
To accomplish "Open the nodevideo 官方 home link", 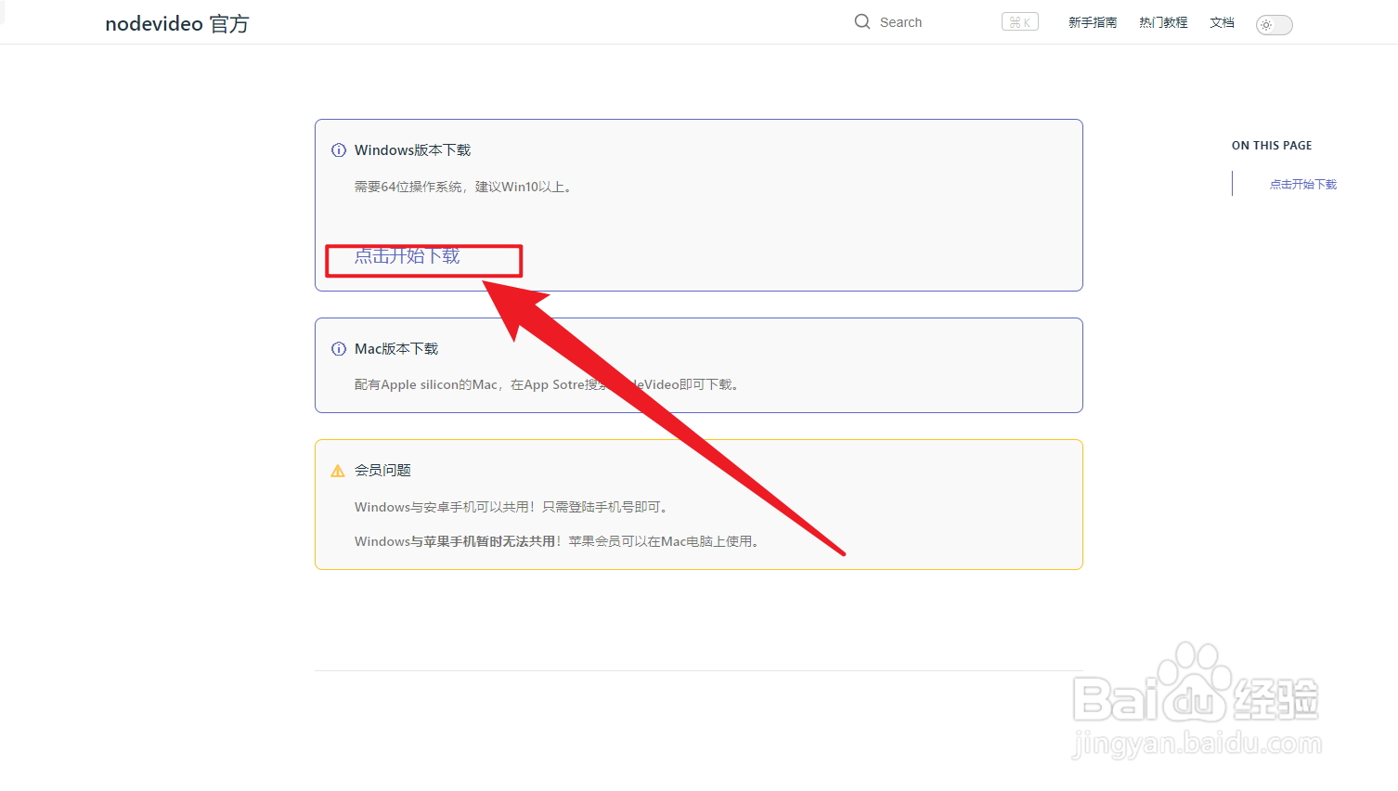I will [177, 23].
